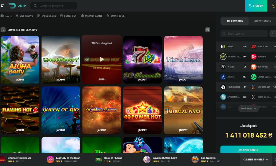Open the Flaming Hot 6 Reels game
The height and width of the screenshot is (166, 276).
[x=20, y=110]
